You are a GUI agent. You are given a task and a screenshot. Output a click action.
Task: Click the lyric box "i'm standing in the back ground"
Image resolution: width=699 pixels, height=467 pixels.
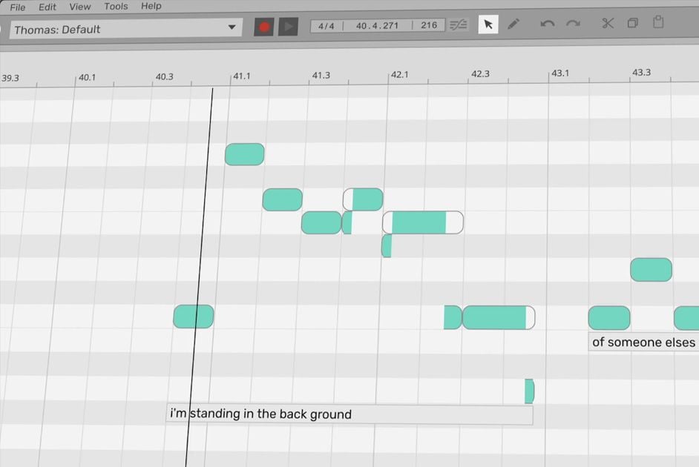[349, 414]
